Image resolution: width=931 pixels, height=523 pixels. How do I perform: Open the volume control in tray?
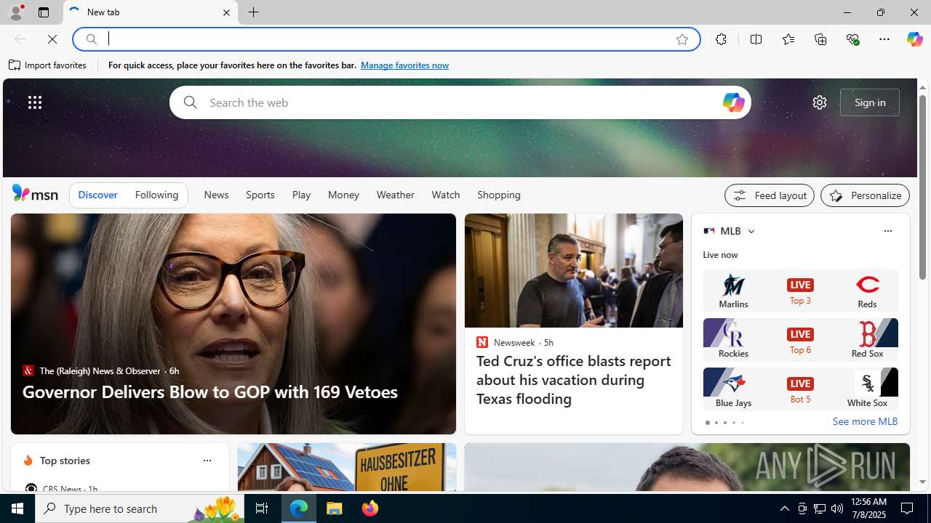pyautogui.click(x=837, y=508)
